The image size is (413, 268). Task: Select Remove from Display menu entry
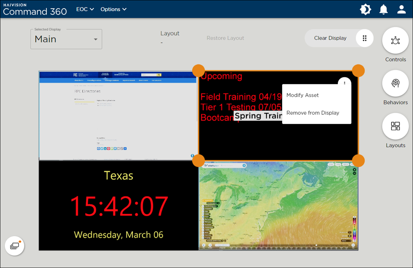pos(313,113)
